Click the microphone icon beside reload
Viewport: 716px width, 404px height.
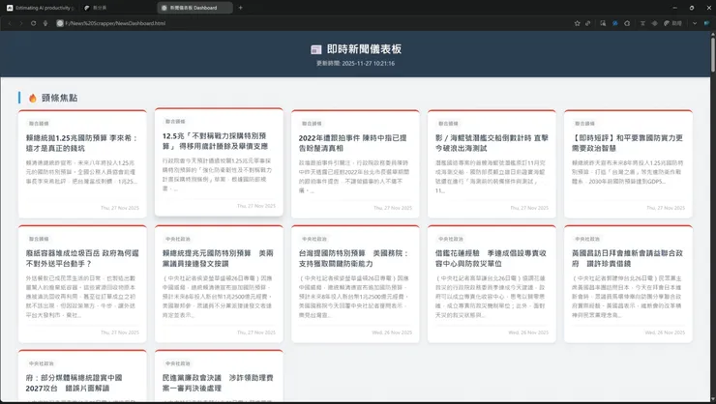click(45, 23)
